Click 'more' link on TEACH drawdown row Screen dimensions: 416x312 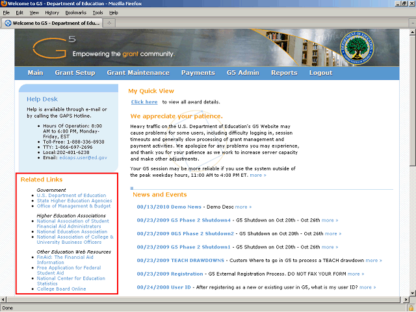[x=374, y=261]
